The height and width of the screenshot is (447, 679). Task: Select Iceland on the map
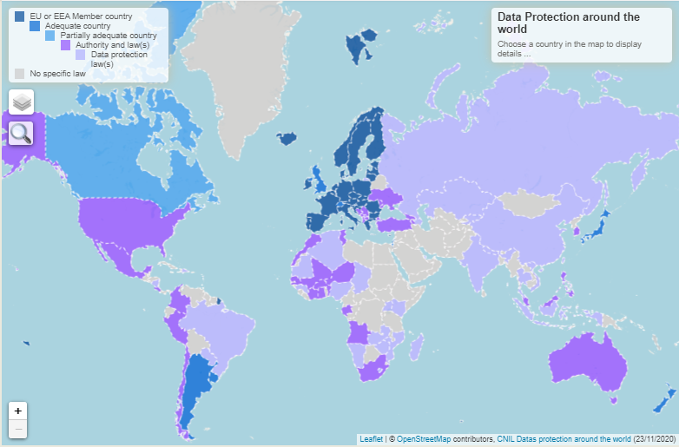tap(287, 139)
